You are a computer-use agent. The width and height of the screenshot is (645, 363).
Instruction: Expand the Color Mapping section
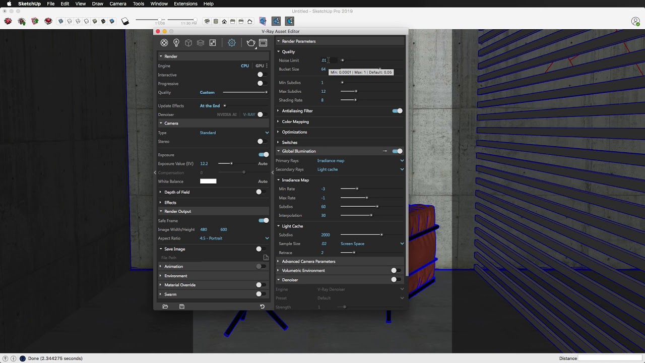click(295, 122)
